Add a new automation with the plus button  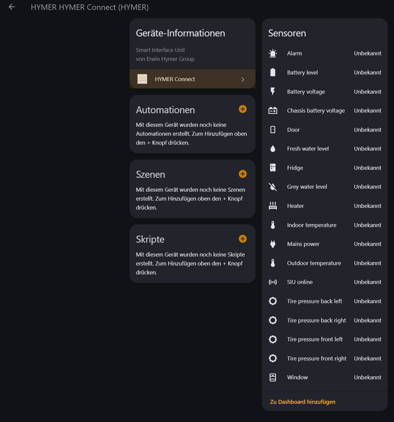click(243, 109)
